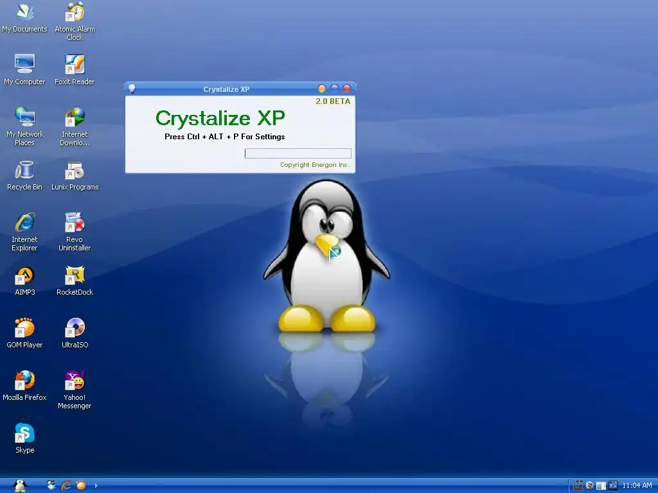Close the Crystalize XP window
This screenshot has width=658, height=493.
(347, 88)
